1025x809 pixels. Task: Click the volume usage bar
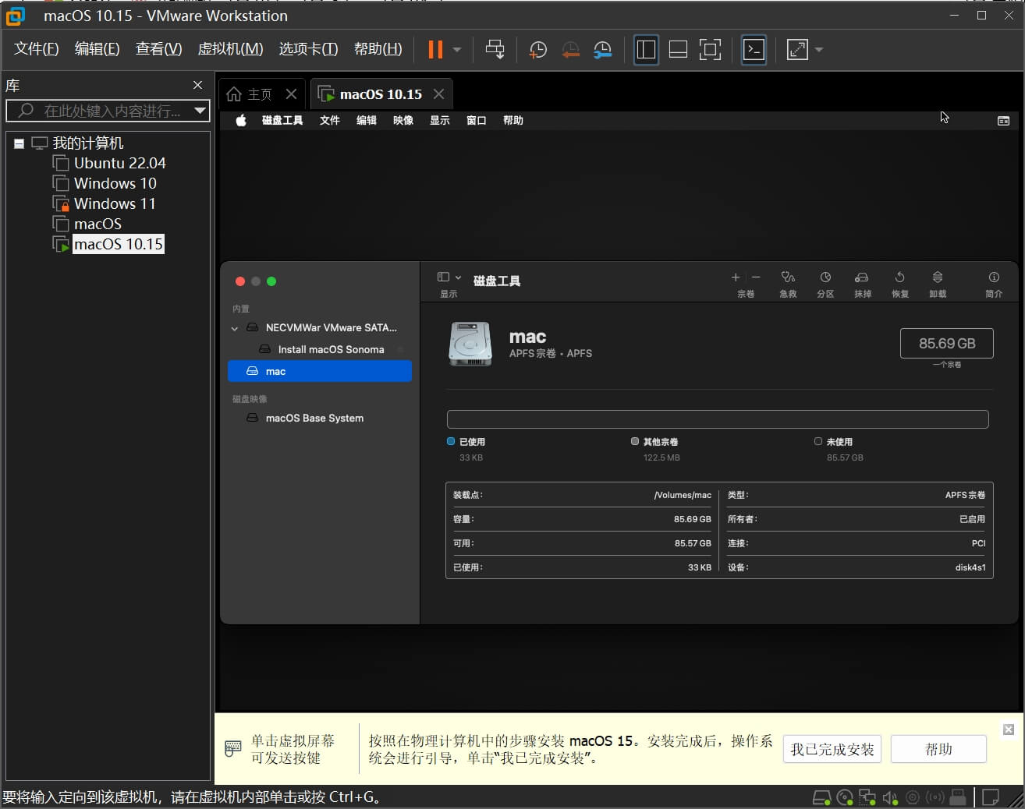pyautogui.click(x=718, y=419)
